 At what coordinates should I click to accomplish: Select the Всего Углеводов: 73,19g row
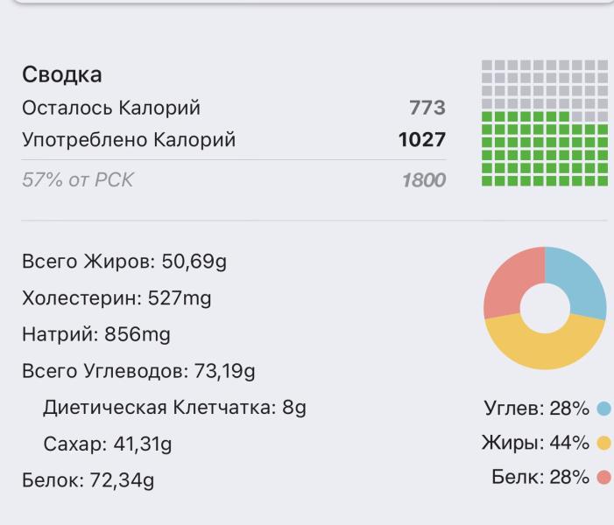pyautogui.click(x=138, y=371)
